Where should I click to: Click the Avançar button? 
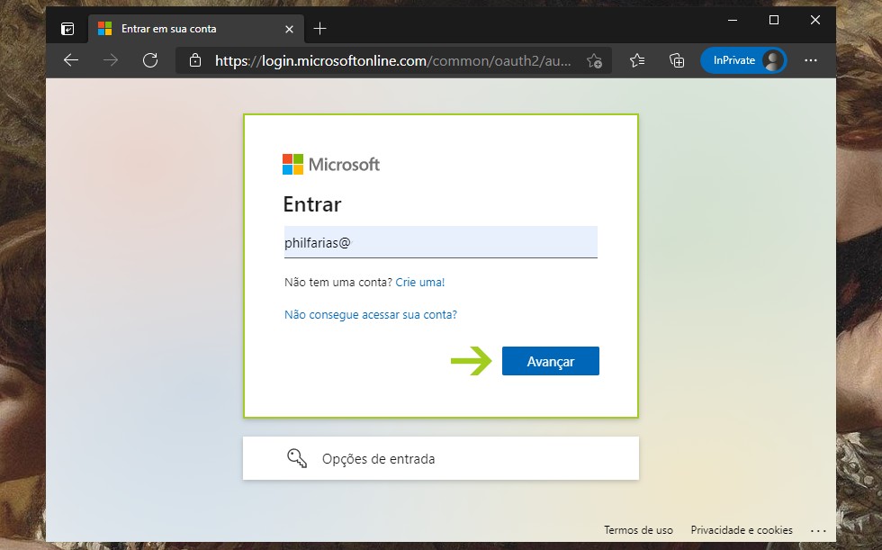click(x=551, y=361)
